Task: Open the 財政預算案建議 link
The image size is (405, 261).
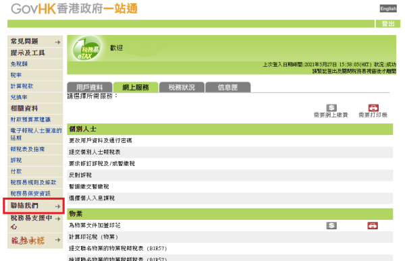Action: coord(30,119)
